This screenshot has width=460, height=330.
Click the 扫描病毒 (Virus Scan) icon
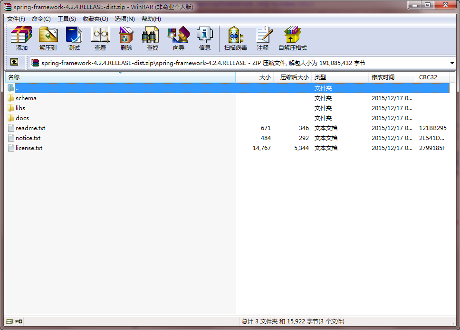[236, 35]
